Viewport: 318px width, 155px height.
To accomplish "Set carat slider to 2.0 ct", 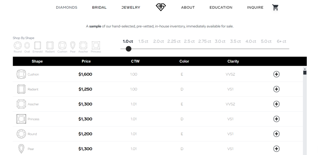I will [159, 41].
